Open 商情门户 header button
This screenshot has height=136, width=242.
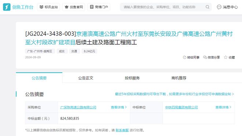pos(99,7)
